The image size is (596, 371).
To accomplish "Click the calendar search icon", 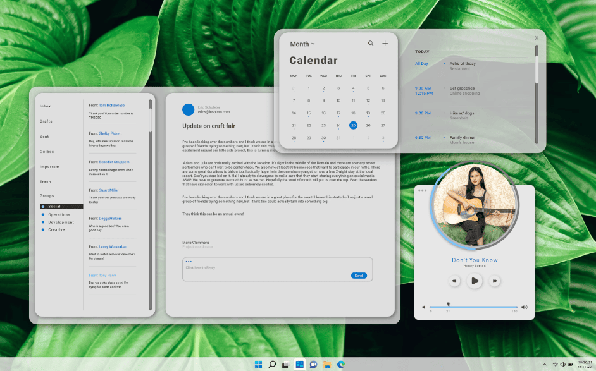I will click(371, 44).
